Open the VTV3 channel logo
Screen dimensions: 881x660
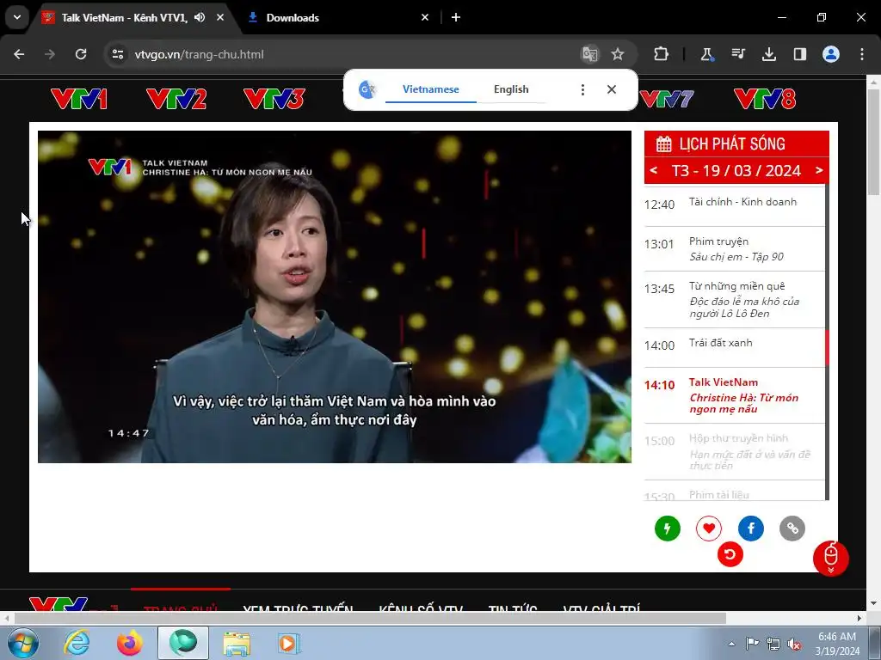(274, 99)
